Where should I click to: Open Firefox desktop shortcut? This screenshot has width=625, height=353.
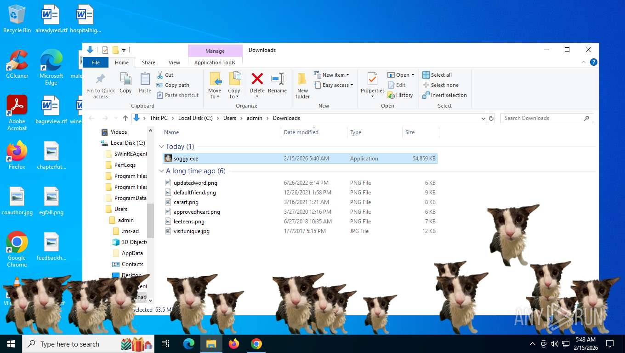17,155
